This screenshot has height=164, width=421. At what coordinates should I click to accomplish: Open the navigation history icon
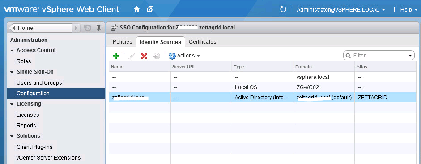(x=88, y=28)
